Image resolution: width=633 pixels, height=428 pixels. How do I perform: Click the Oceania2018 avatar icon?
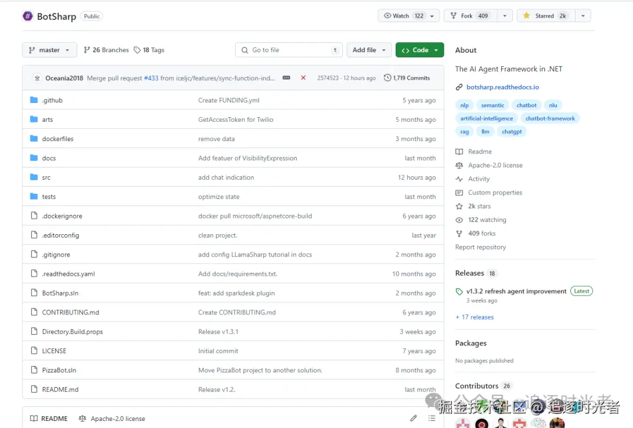[37, 78]
